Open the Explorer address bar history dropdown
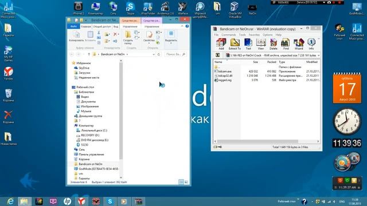The height and width of the screenshot is (206, 367). (x=154, y=54)
